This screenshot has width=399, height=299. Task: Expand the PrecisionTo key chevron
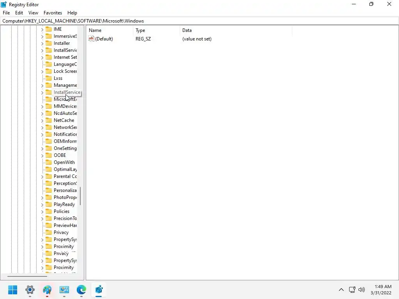point(42,219)
